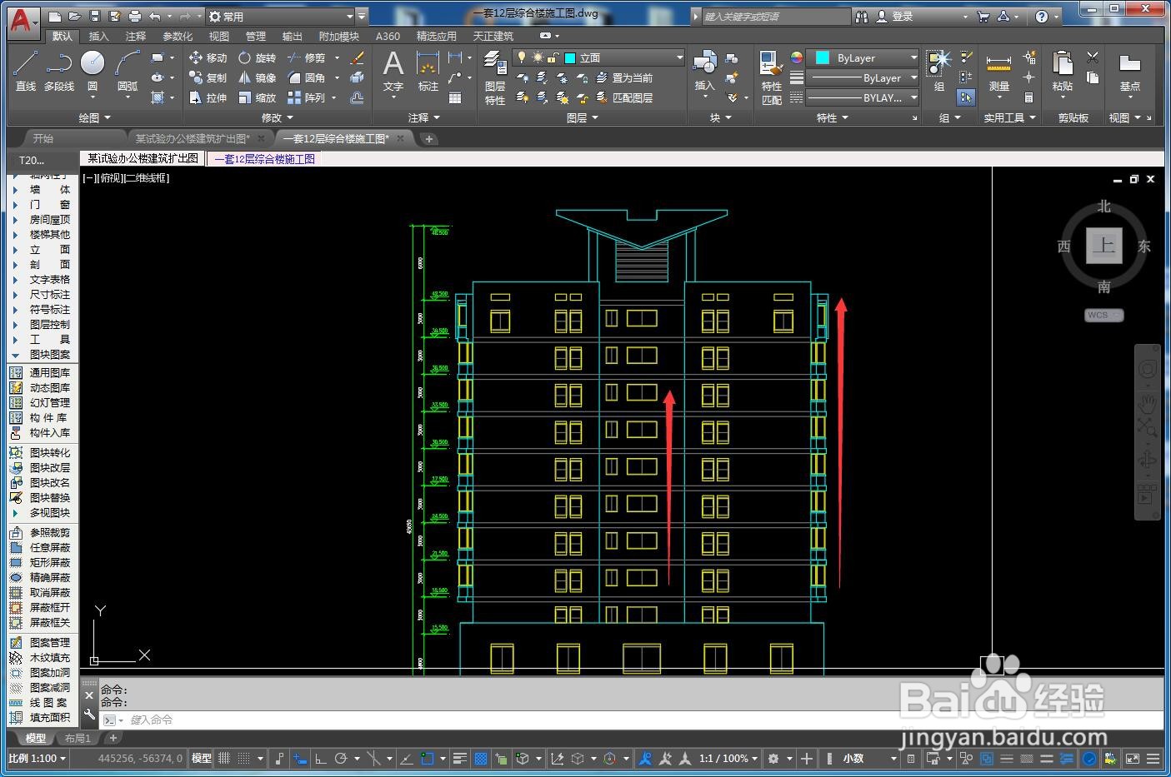Click the 修剪 trim tool

click(x=306, y=57)
